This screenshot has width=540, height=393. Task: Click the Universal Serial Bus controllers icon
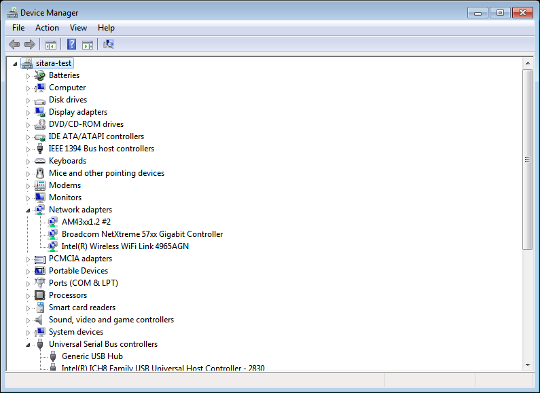(40, 344)
